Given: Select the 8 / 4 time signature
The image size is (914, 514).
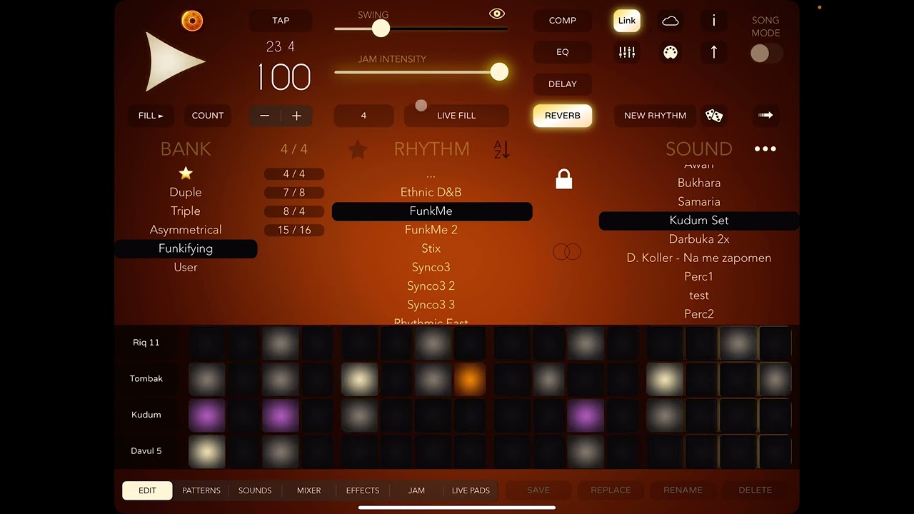Looking at the screenshot, I should (x=294, y=211).
